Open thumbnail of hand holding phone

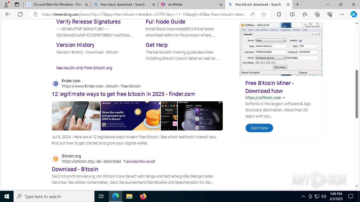76,116
